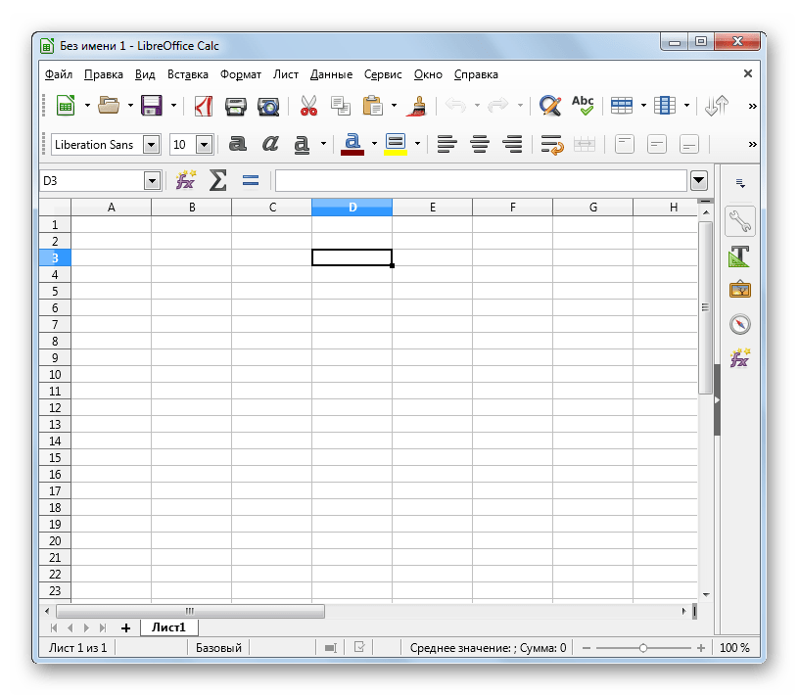The height and width of the screenshot is (696, 799).
Task: Click the New spreadsheet icon
Action: (x=66, y=106)
